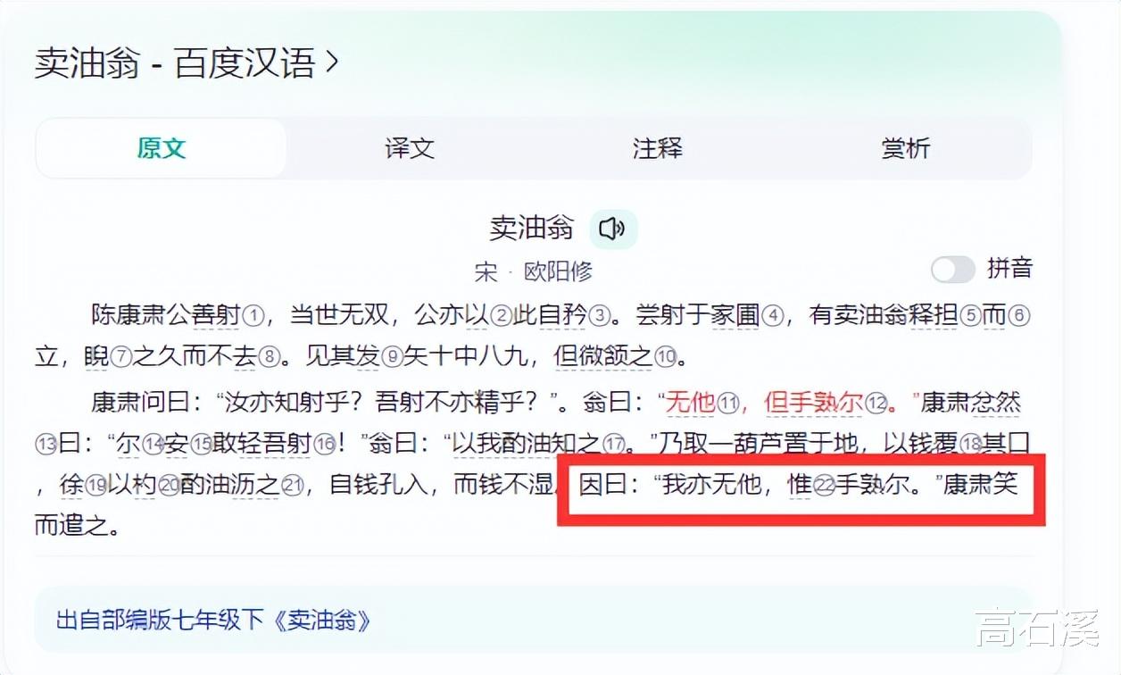Click the underlined word 忿然

coord(996,404)
